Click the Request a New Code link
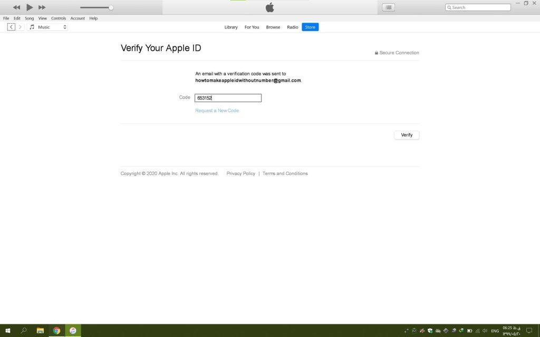540x337 pixels. (x=217, y=111)
